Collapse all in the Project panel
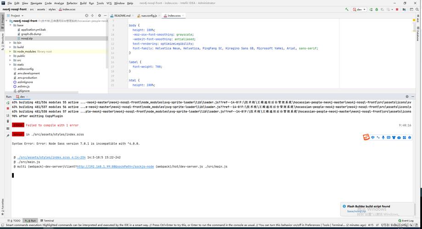Screen dimensions: 422x229 click(x=92, y=16)
